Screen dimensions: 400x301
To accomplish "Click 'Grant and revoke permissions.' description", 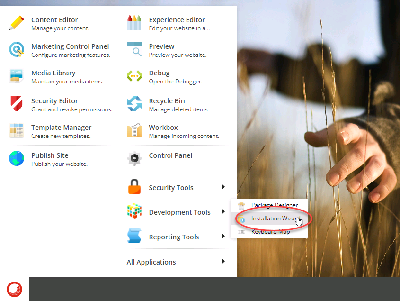I will coord(71,109).
